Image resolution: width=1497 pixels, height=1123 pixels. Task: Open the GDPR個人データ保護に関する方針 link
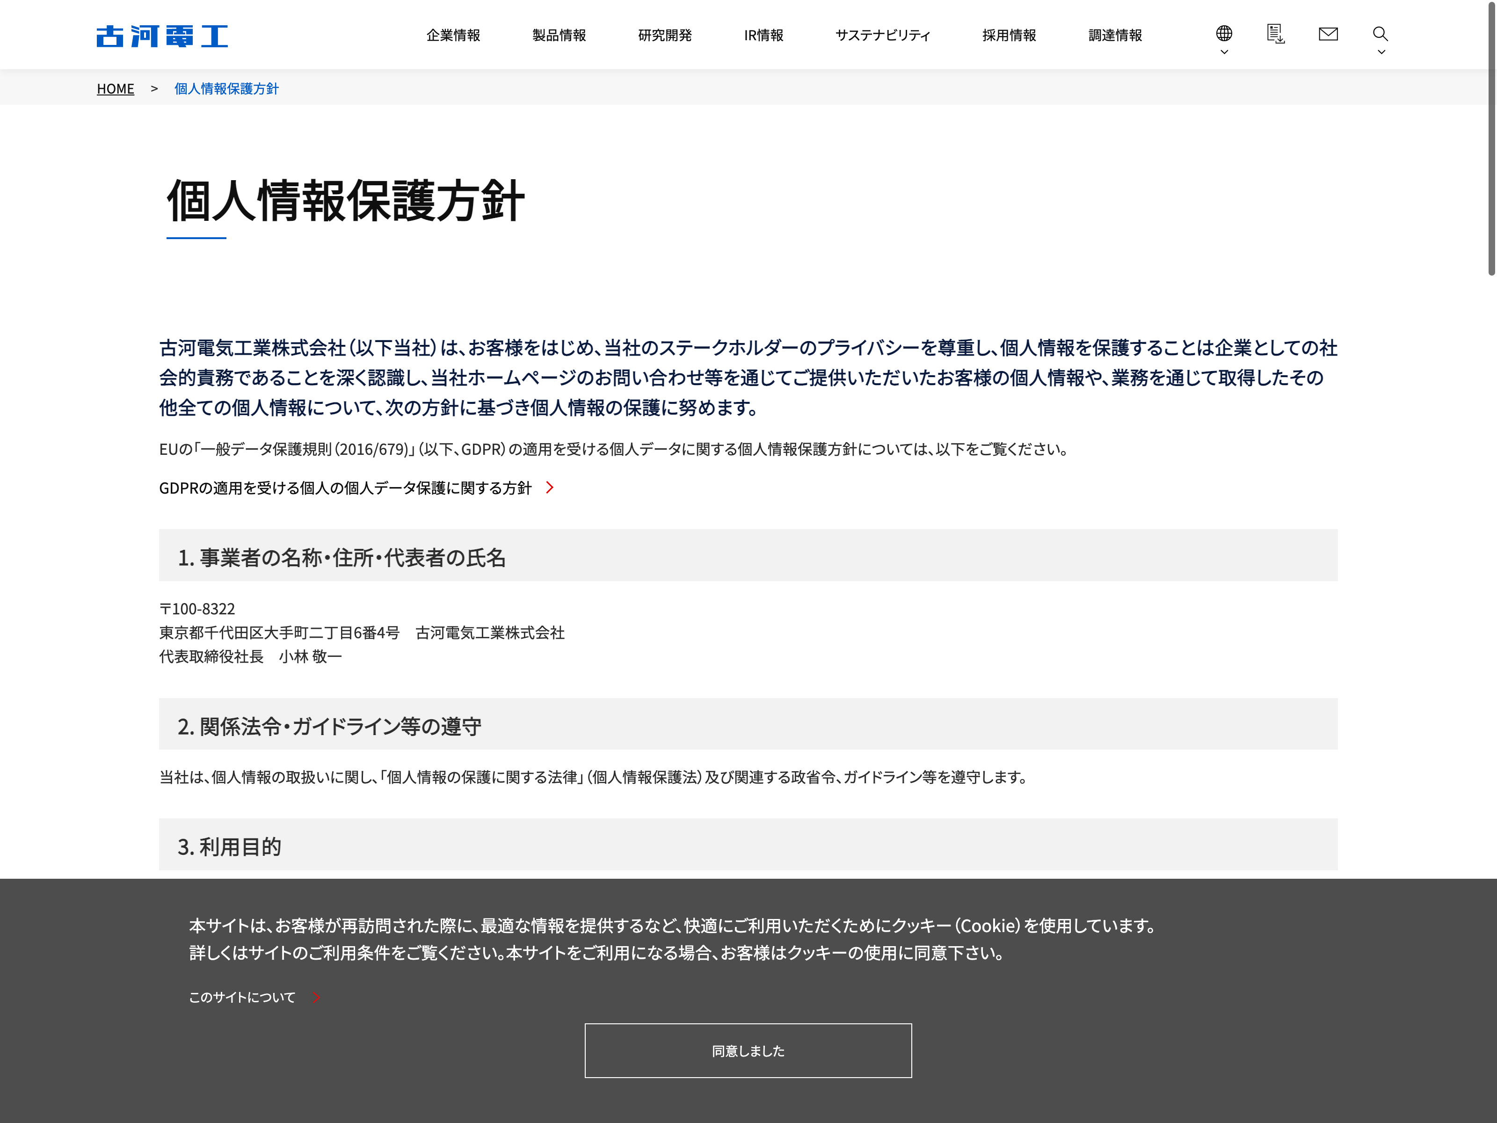pos(345,488)
